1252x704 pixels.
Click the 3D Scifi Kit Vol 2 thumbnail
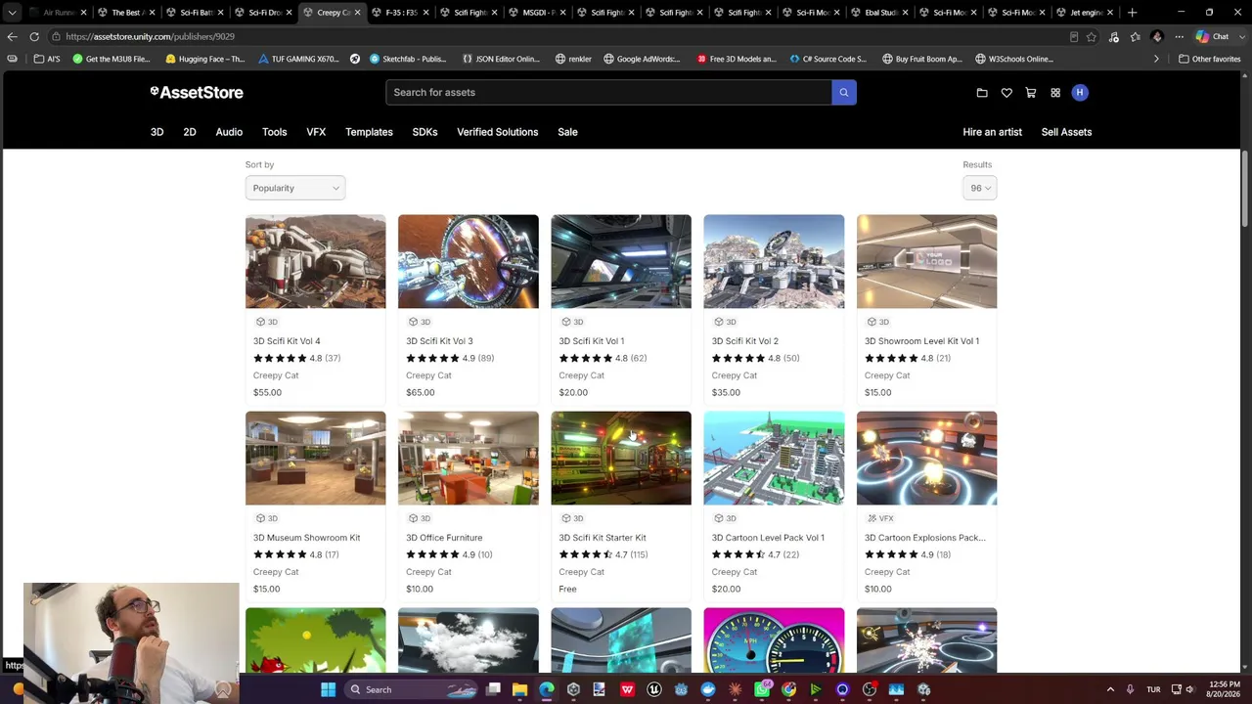774,261
